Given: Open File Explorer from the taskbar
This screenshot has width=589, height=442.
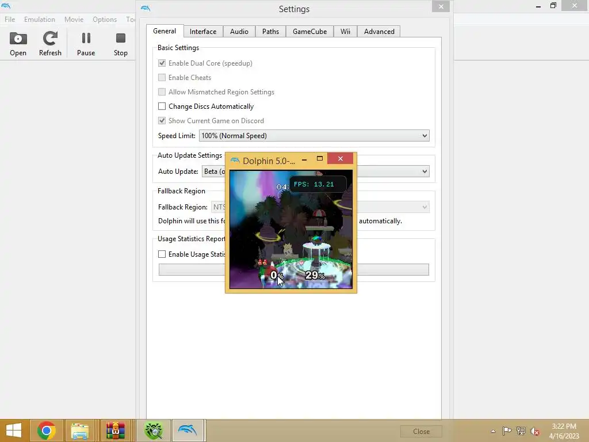Looking at the screenshot, I should coord(80,430).
